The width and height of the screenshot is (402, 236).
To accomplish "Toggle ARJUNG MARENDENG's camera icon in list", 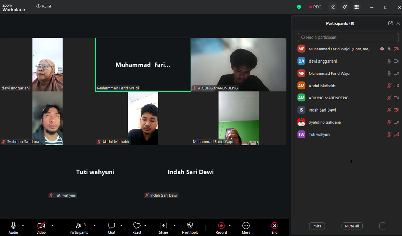I will point(396,98).
